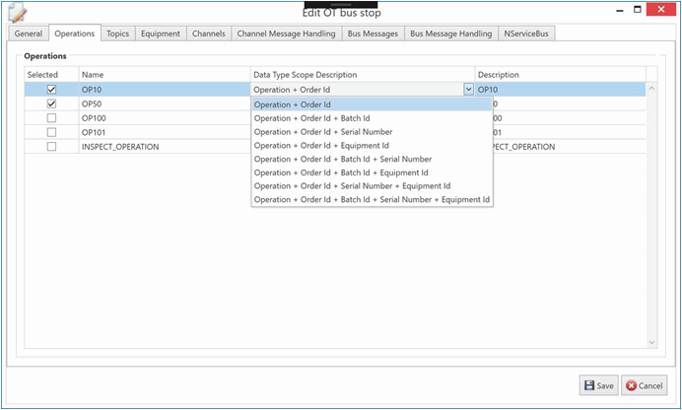The height and width of the screenshot is (410, 682).
Task: Click the floppy disk Save icon
Action: pos(589,385)
